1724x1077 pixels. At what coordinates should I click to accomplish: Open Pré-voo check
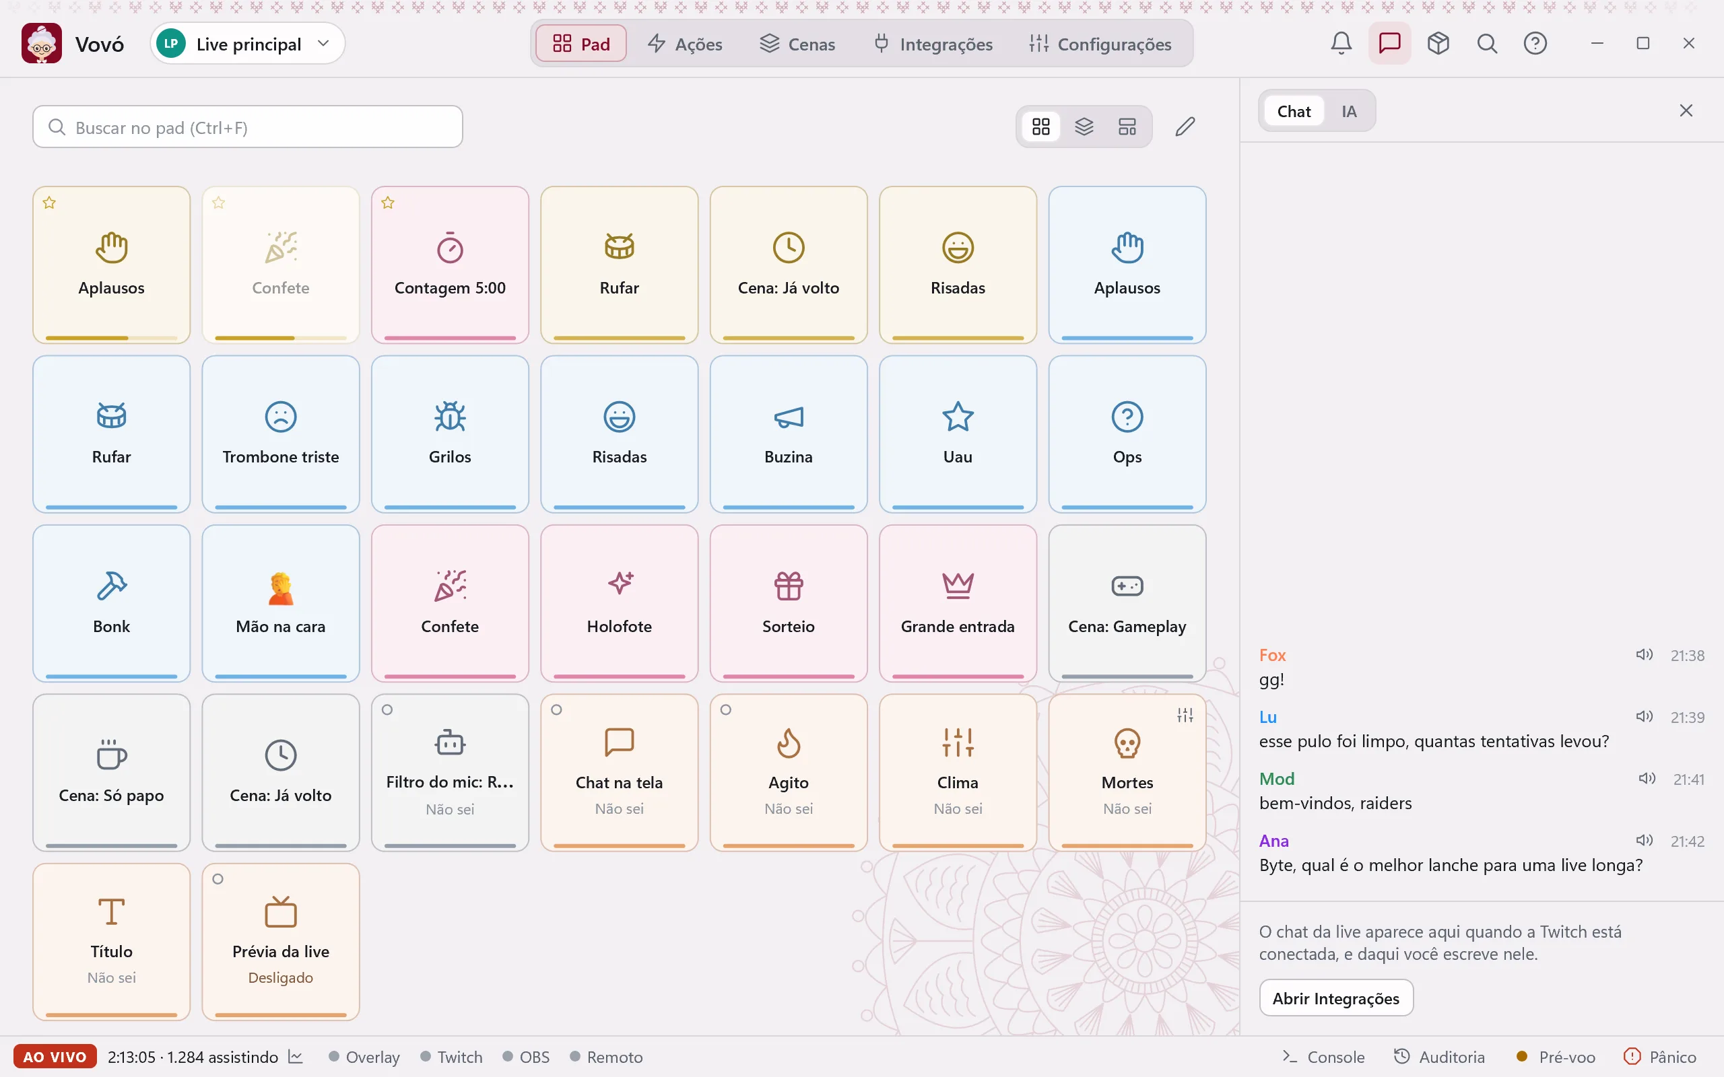1555,1056
